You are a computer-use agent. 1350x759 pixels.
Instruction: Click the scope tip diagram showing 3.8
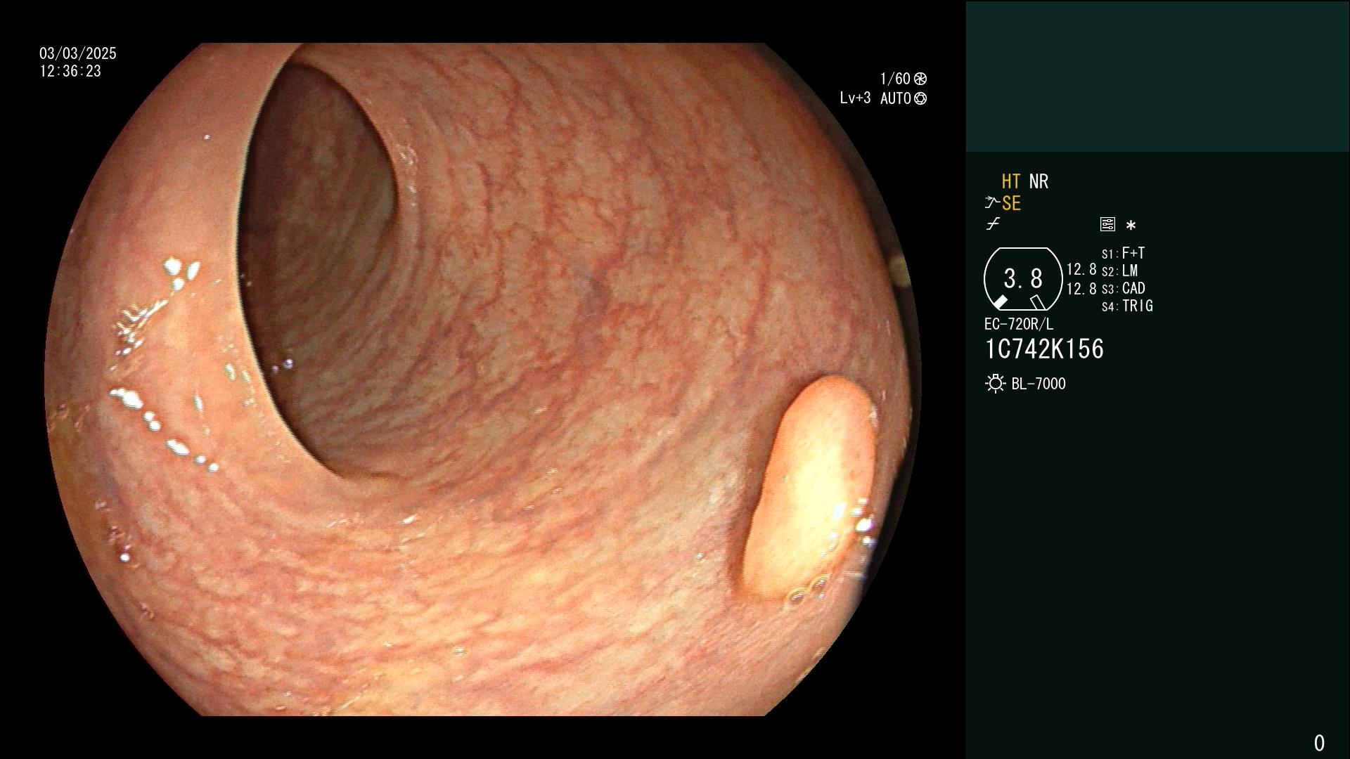(1022, 279)
